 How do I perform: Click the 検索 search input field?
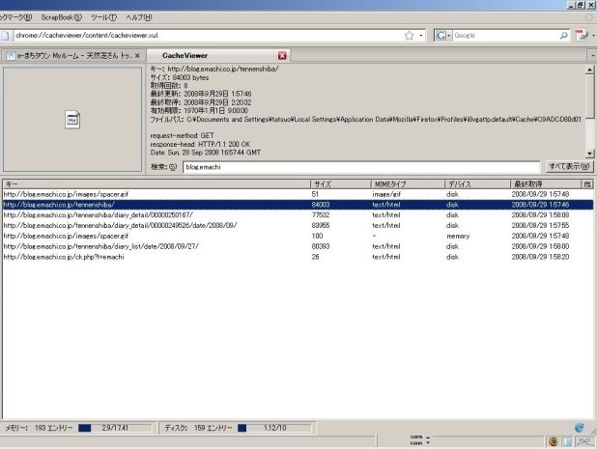click(360, 166)
